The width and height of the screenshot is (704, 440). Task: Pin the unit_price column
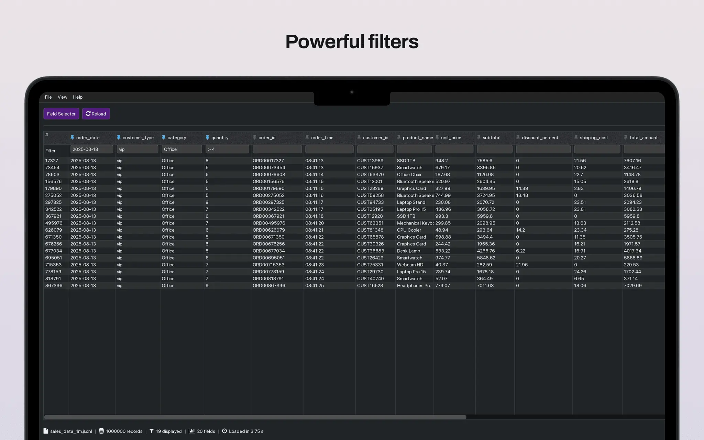pos(437,137)
